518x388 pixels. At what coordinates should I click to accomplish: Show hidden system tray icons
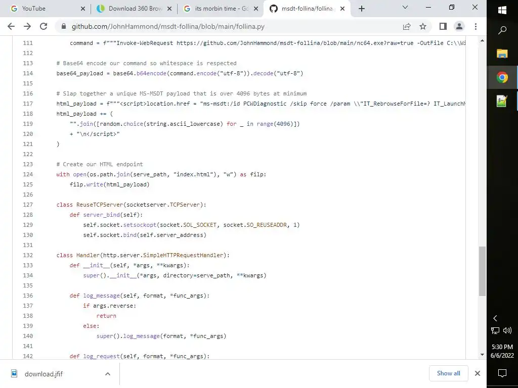tap(495, 318)
